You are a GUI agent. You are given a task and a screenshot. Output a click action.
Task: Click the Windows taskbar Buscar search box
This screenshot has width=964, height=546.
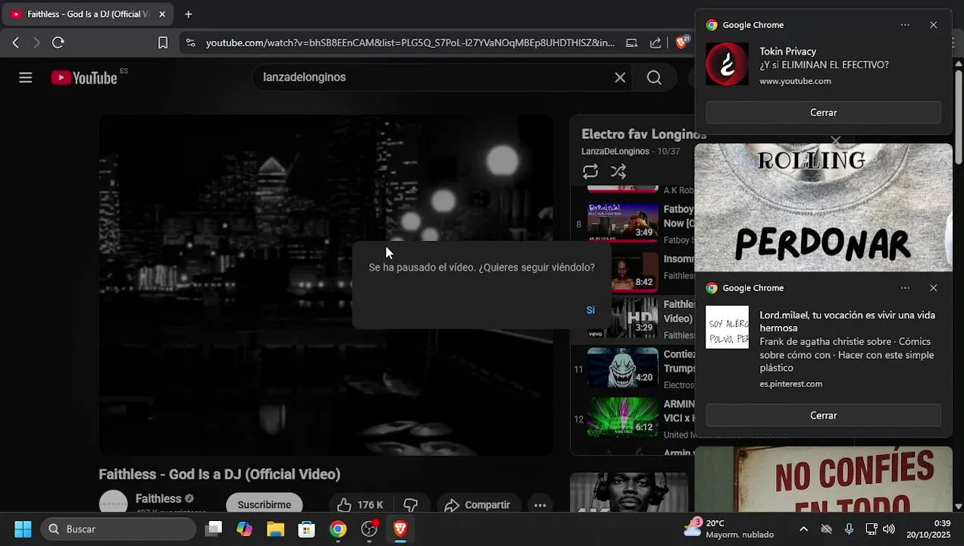(x=119, y=529)
